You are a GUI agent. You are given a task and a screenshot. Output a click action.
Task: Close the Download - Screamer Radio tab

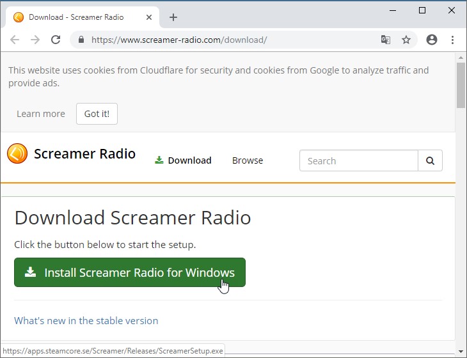148,17
